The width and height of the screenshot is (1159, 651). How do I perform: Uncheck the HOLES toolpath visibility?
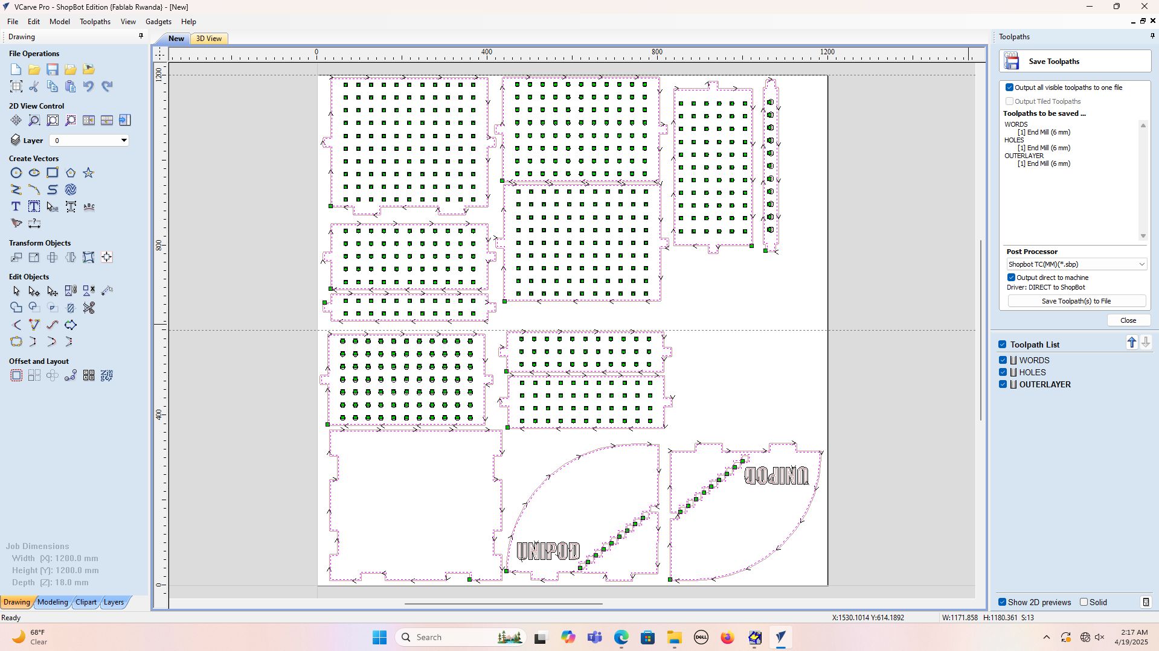point(1003,372)
